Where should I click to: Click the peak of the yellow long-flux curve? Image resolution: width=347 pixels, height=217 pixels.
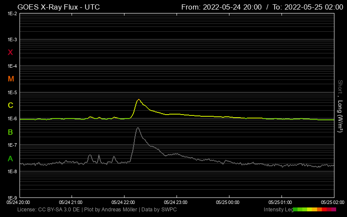click(x=139, y=99)
